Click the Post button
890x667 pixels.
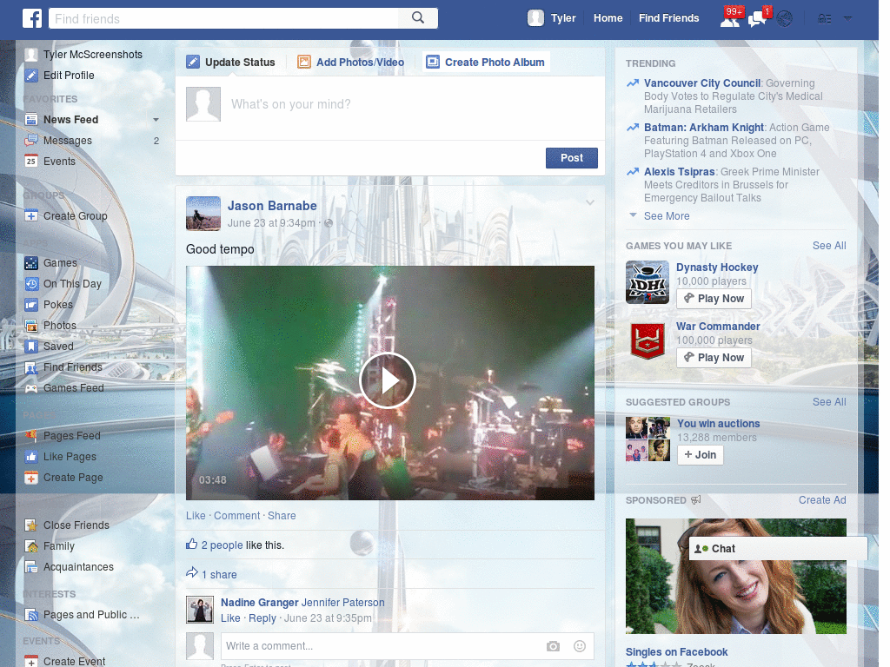pyautogui.click(x=571, y=158)
